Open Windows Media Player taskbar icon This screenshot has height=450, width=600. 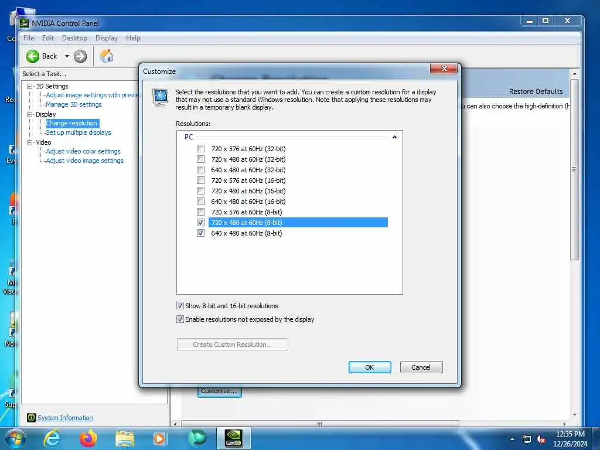point(159,438)
